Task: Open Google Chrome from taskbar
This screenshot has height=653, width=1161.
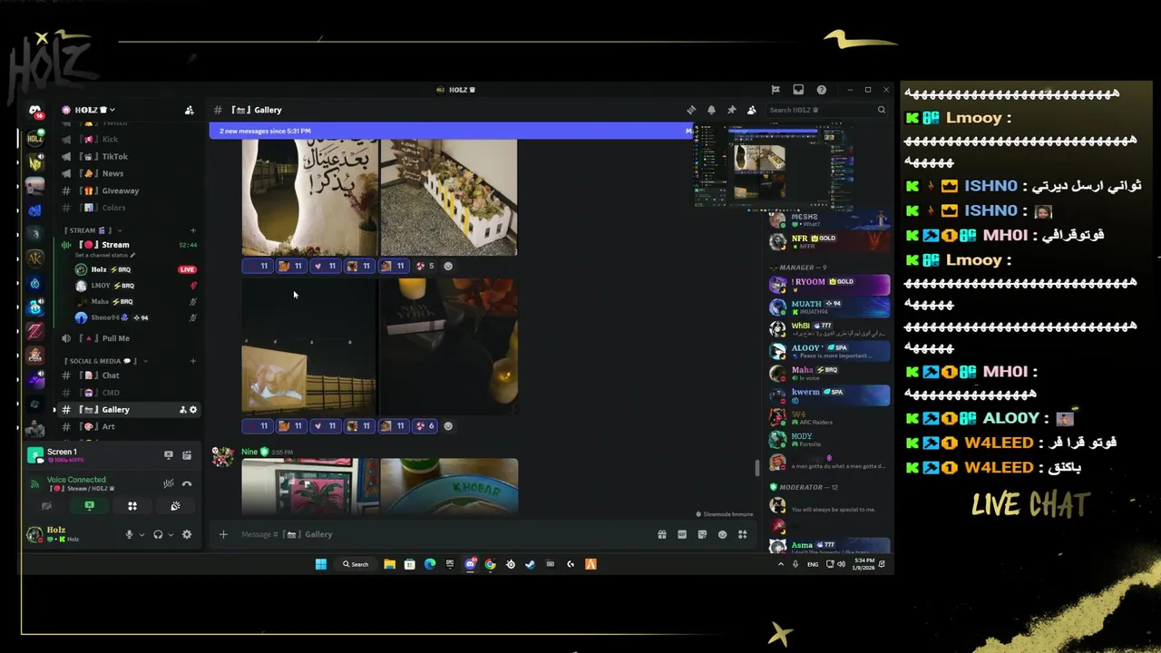Action: click(x=490, y=564)
